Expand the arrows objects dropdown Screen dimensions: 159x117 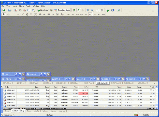pyautogui.click(x=64, y=14)
